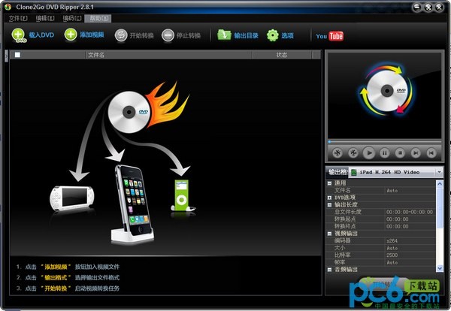Click the side panel collapse tab left of list
Screen dimensions: 451x311
point(7,56)
